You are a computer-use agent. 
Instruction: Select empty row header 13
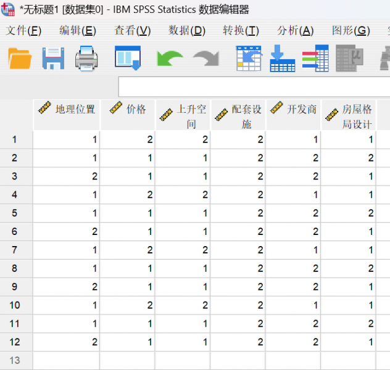[16, 361]
